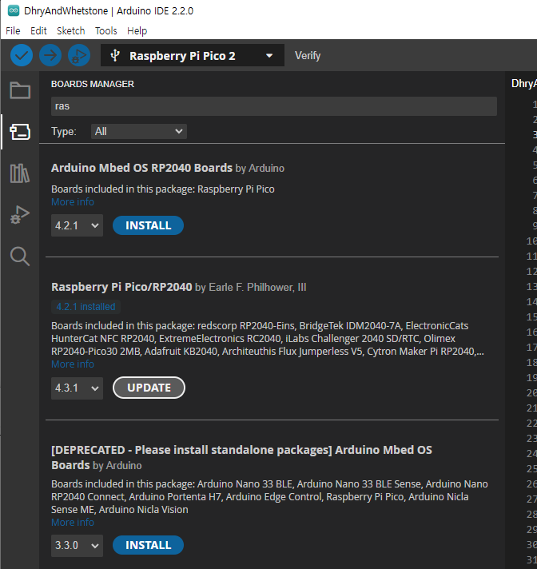537x569 pixels.
Task: Open the Sketch menu
Action: click(x=71, y=31)
